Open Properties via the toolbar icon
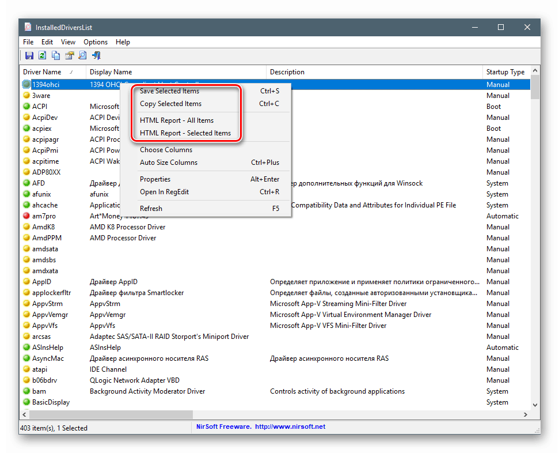 click(69, 56)
